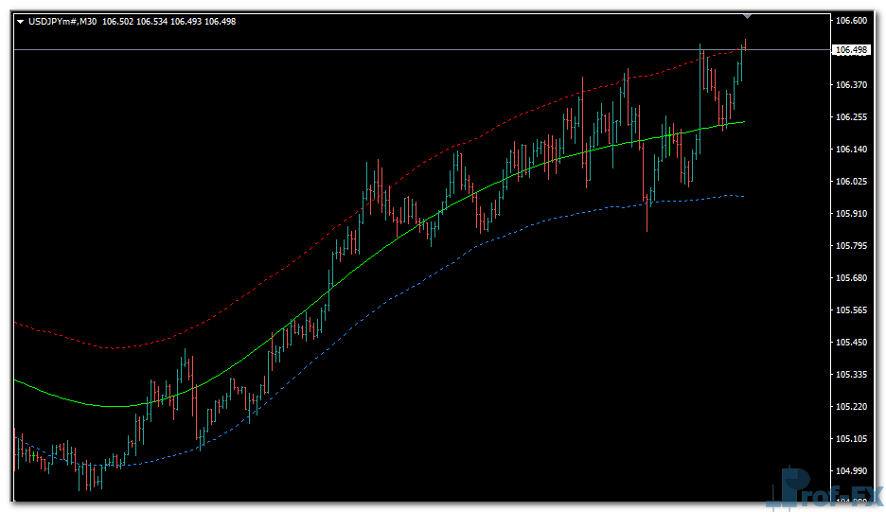Click the 104.990 price axis label
This screenshot has height=512, width=886.
click(851, 471)
